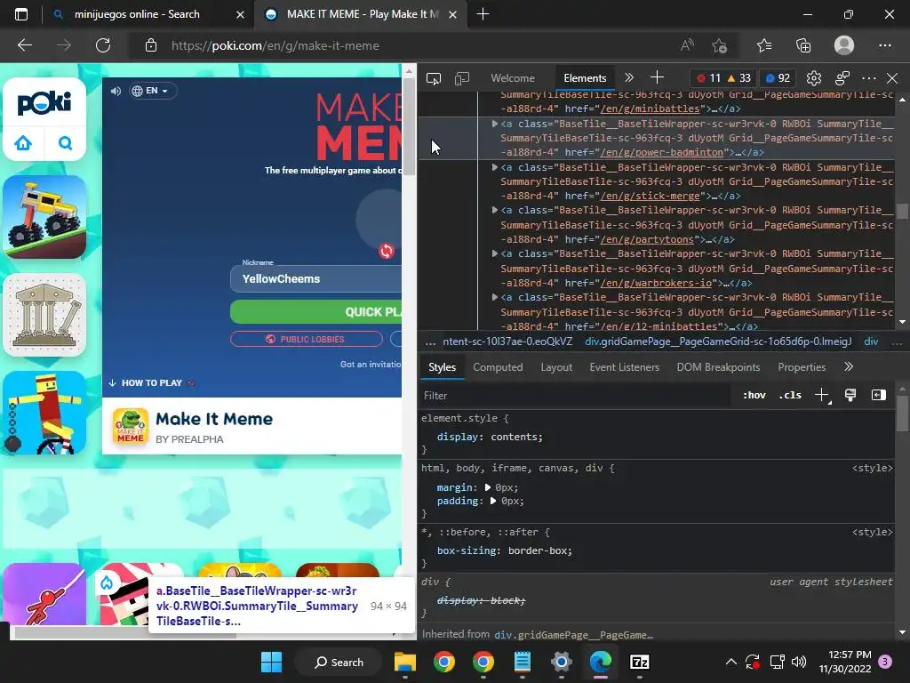Screen dimensions: 910x683
Task: Toggle the :hov element state panel
Action: click(x=754, y=395)
